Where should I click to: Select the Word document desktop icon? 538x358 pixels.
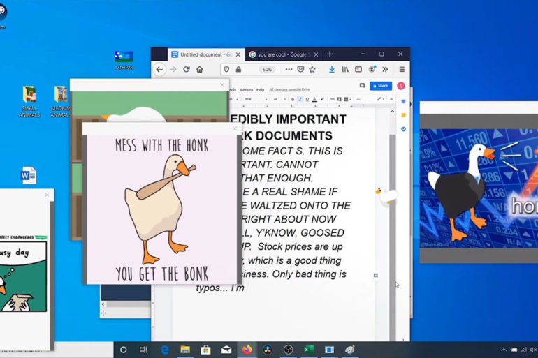point(29,175)
